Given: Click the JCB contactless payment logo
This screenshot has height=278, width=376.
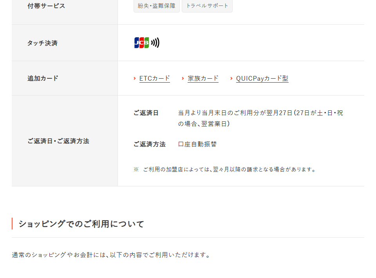Looking at the screenshot, I should 147,43.
